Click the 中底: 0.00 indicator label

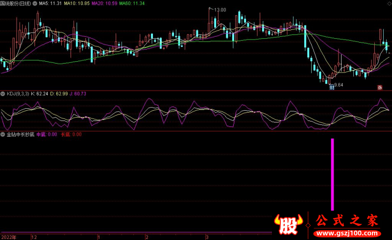[47, 134]
